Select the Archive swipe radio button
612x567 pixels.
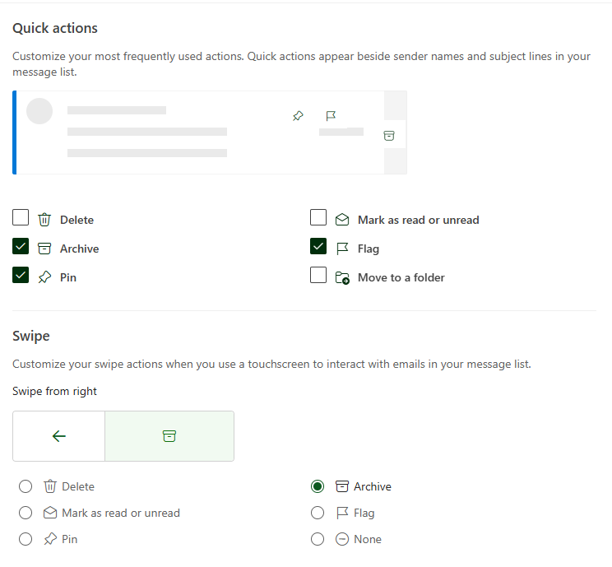(x=318, y=486)
